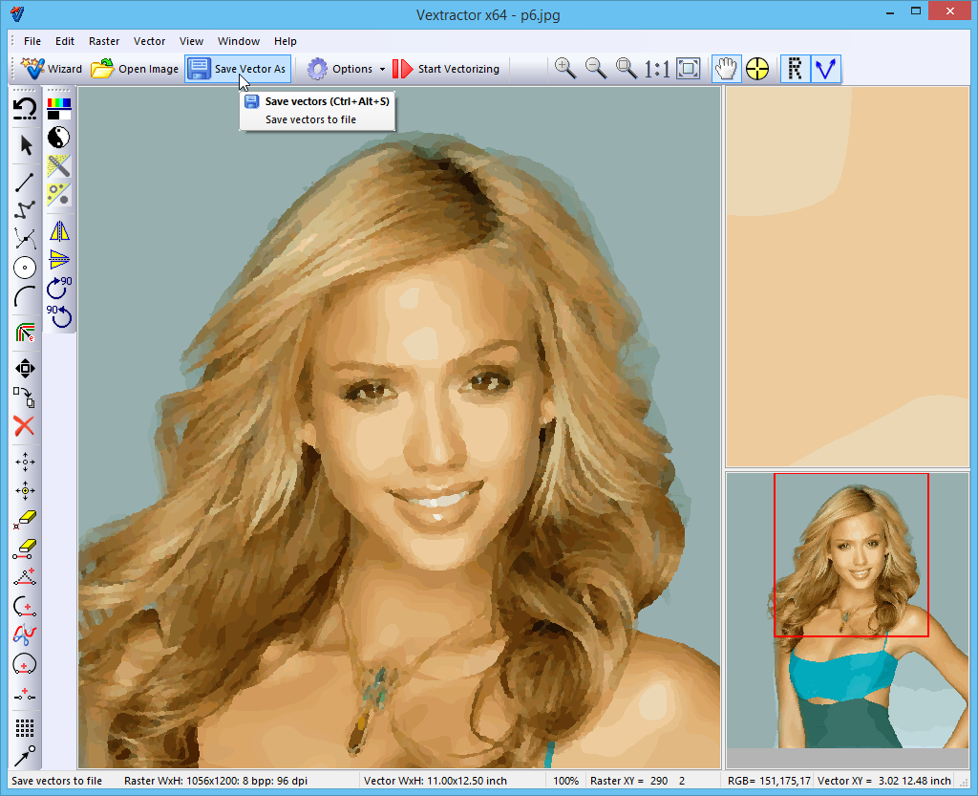Click the undo arrow icon
978x796 pixels.
(25, 109)
